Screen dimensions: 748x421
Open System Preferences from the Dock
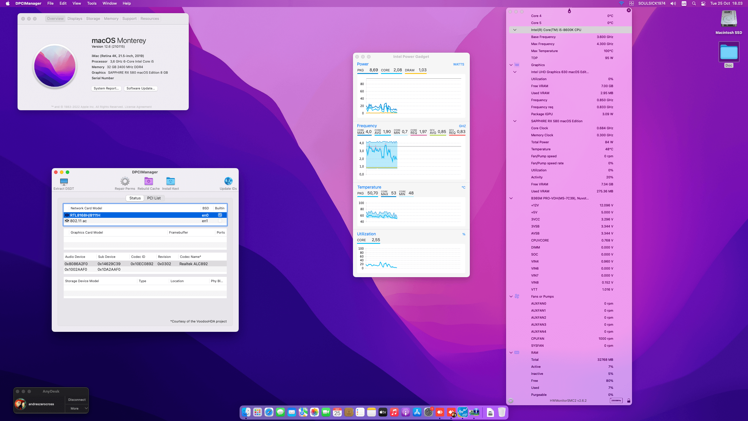tap(428, 412)
